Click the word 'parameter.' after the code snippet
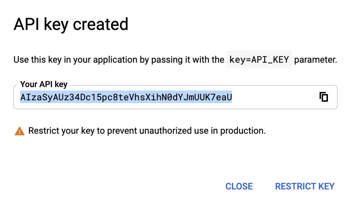 point(316,60)
